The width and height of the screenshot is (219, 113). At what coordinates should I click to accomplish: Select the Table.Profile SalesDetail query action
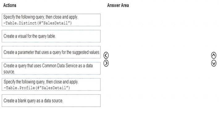[x=51, y=85]
